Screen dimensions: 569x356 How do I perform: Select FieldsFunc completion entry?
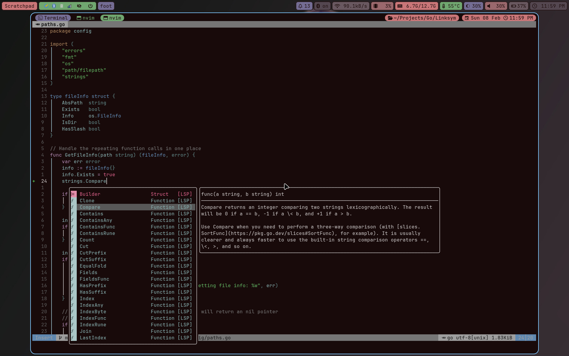133,279
